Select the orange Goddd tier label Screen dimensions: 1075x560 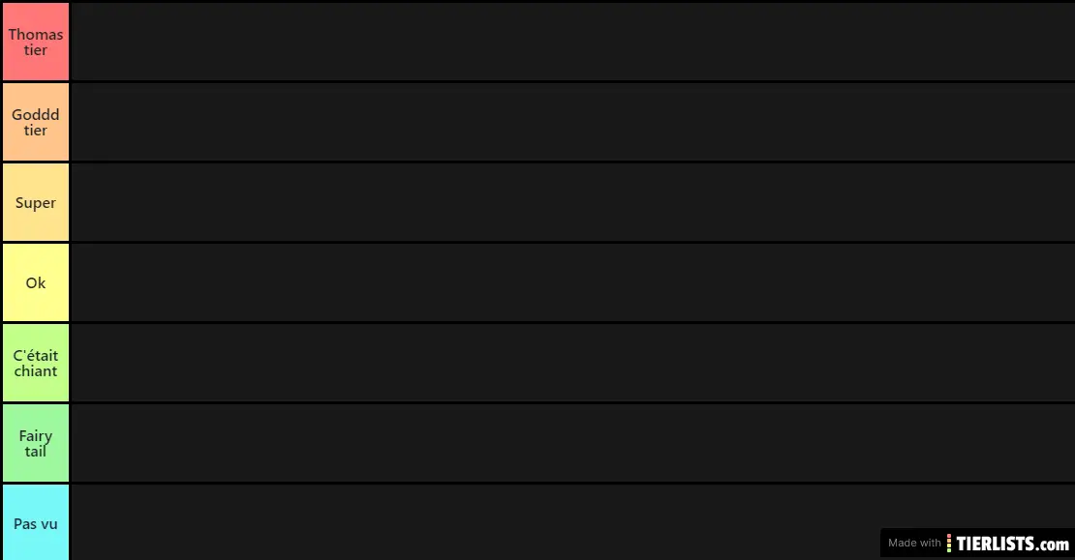[x=36, y=122]
